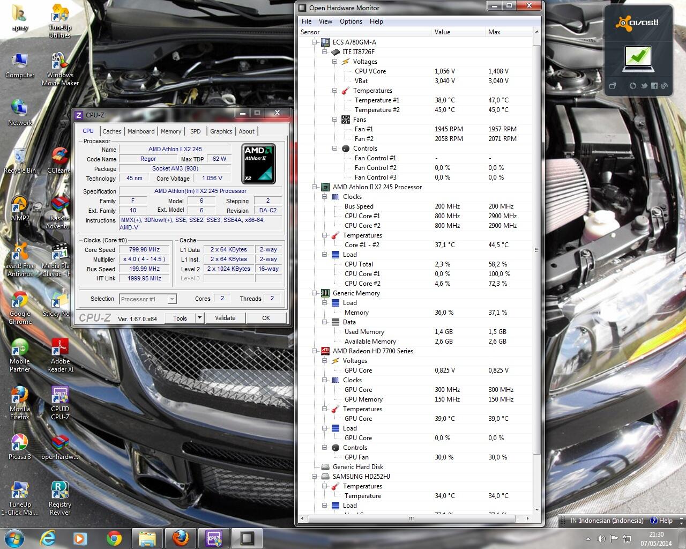The height and width of the screenshot is (549, 686).
Task: Switch to the Graphics tab
Action: click(x=221, y=131)
